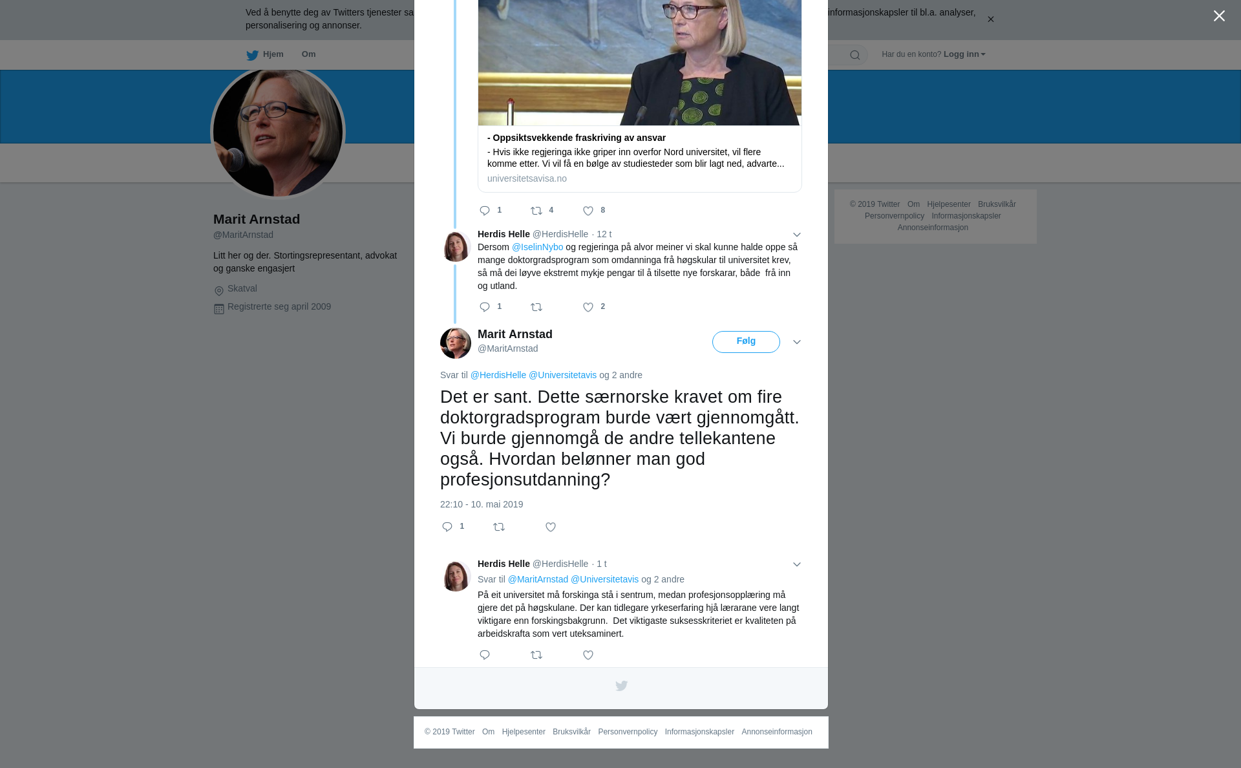Expand the chevron menu on Herdis Helle's 1 t tweet

coord(796,564)
